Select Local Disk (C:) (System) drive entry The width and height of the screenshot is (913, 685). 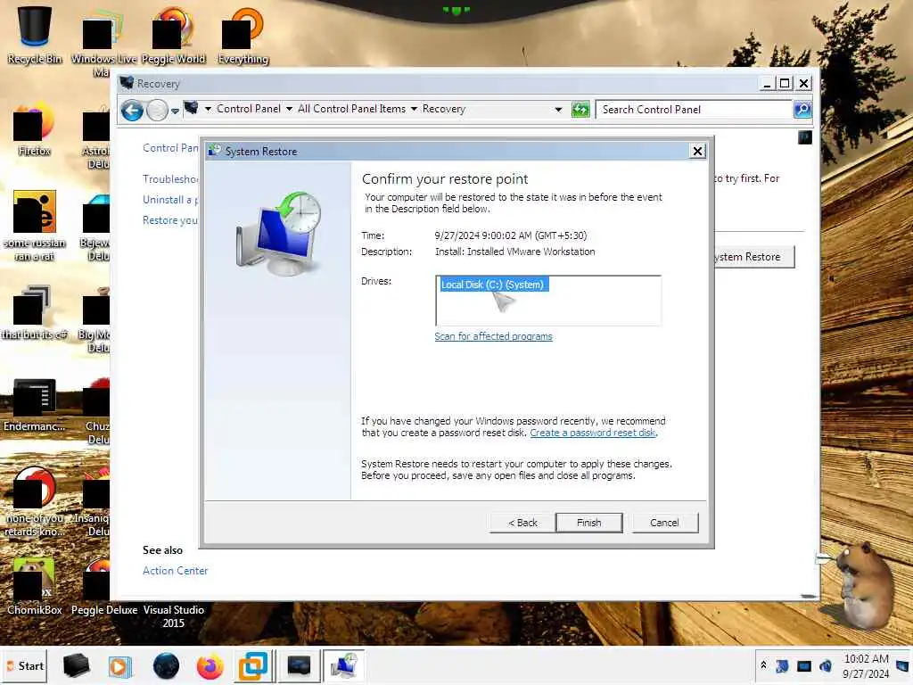tap(492, 285)
